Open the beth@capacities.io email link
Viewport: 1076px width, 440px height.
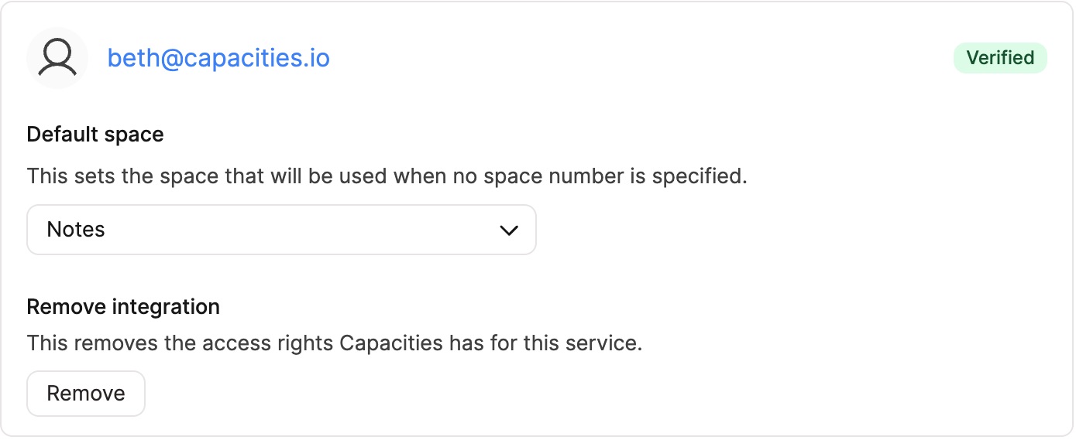[x=218, y=58]
